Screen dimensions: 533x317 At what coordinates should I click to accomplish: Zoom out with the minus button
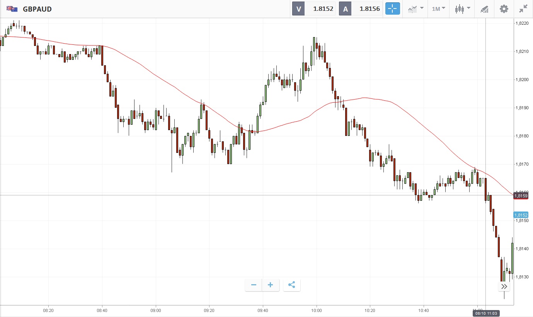pyautogui.click(x=254, y=285)
